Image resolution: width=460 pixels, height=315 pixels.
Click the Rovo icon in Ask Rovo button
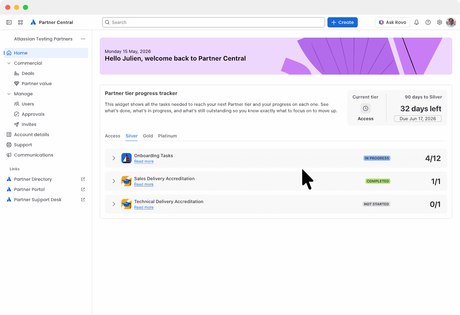(x=381, y=22)
